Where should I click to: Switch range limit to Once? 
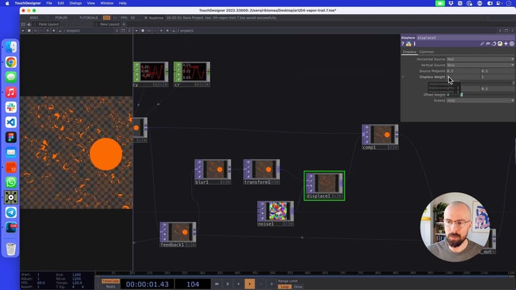[298, 286]
